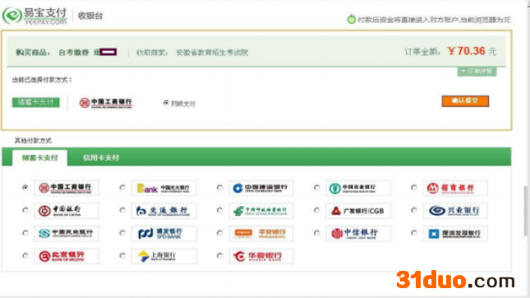This screenshot has width=530, height=298.
Task: Click the 其他付款方式 heading
Action: 33,140
